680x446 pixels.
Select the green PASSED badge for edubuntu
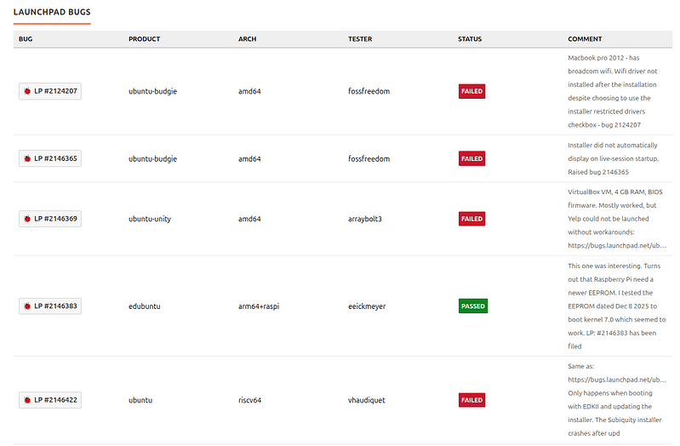tap(472, 306)
